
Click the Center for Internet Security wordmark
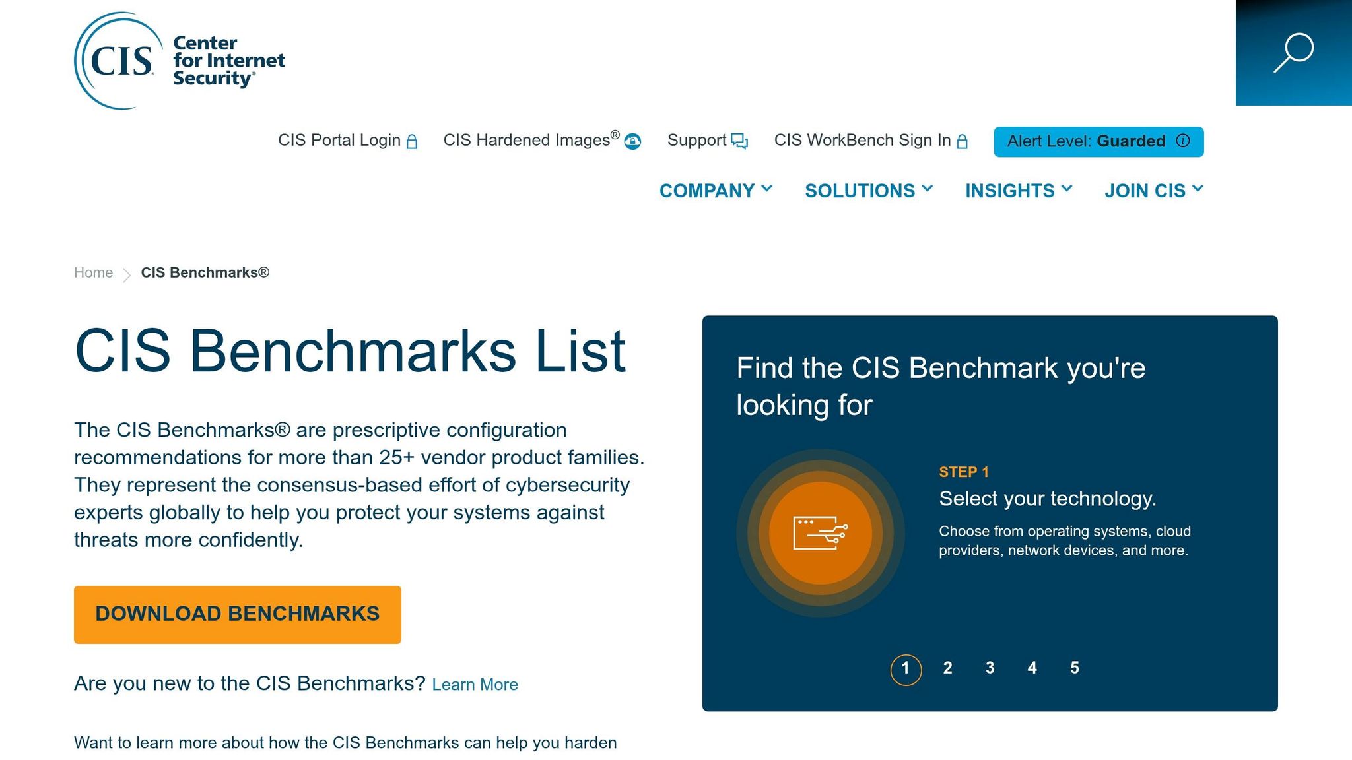(229, 61)
